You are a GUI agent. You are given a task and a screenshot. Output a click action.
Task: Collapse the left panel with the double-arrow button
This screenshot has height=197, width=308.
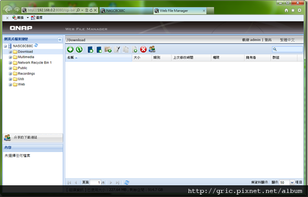tap(60, 40)
